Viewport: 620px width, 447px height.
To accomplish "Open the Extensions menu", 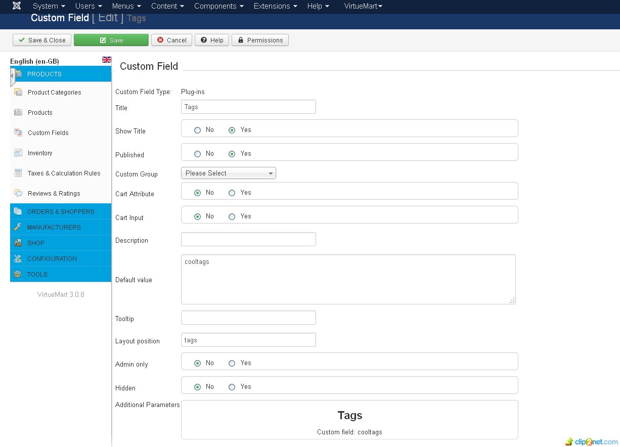I will 275,6.
